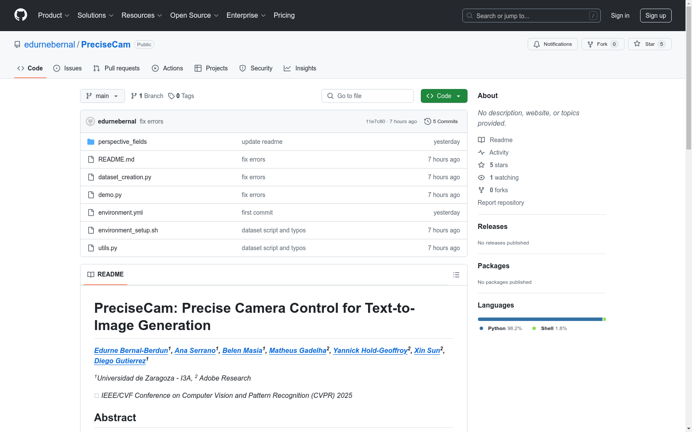The width and height of the screenshot is (692, 432).
Task: Open environment_setup.sh file
Action: pyautogui.click(x=128, y=230)
